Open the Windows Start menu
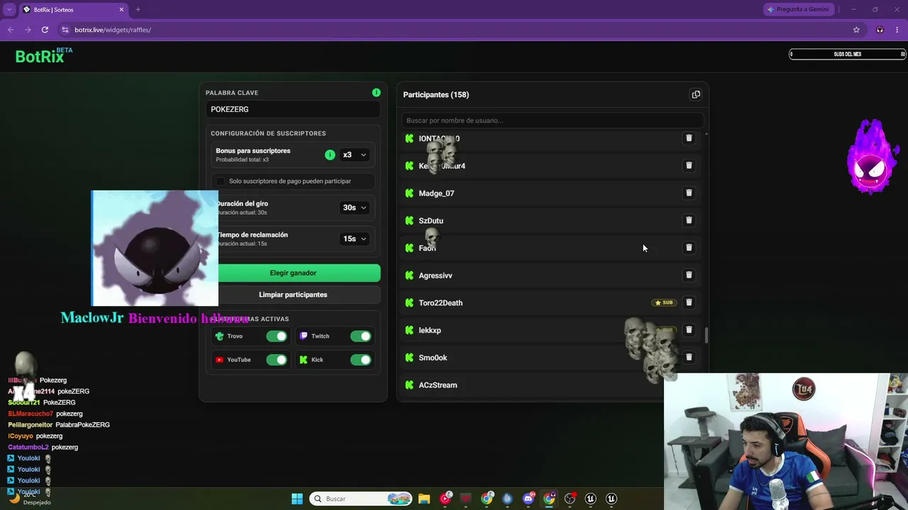The height and width of the screenshot is (510, 908). tap(297, 499)
